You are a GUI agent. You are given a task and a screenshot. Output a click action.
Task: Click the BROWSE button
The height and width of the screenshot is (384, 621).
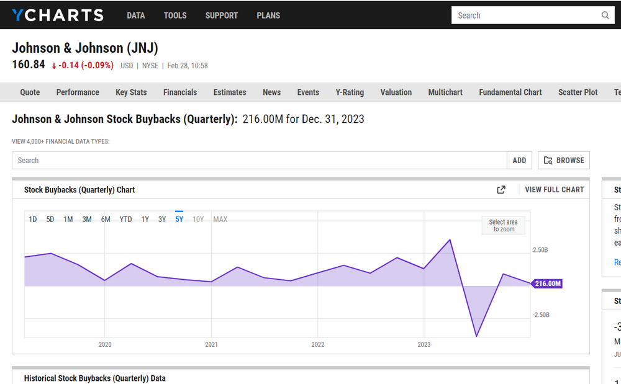[564, 160]
